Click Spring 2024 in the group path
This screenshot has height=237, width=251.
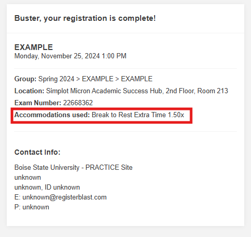pos(56,79)
